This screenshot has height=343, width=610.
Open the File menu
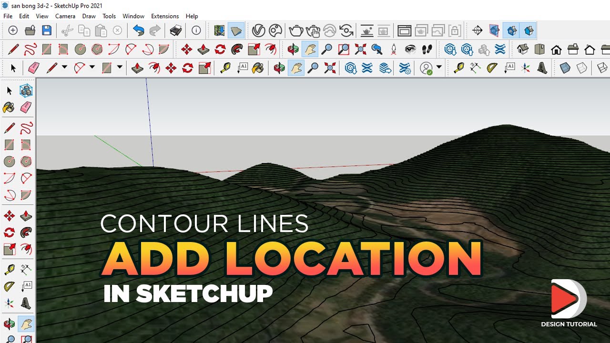point(8,16)
